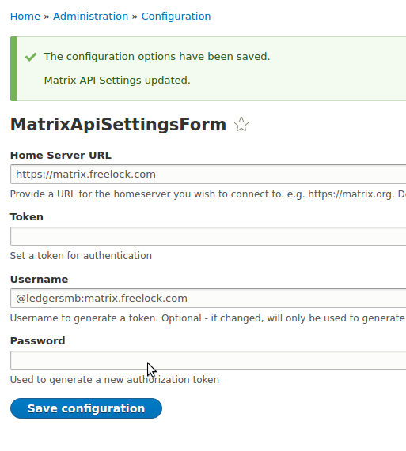
Task: Submit the Save configuration button
Action: point(86,408)
